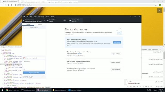Expand the Current repository dropdown
The height and width of the screenshot is (92, 165).
[x=34, y=20]
